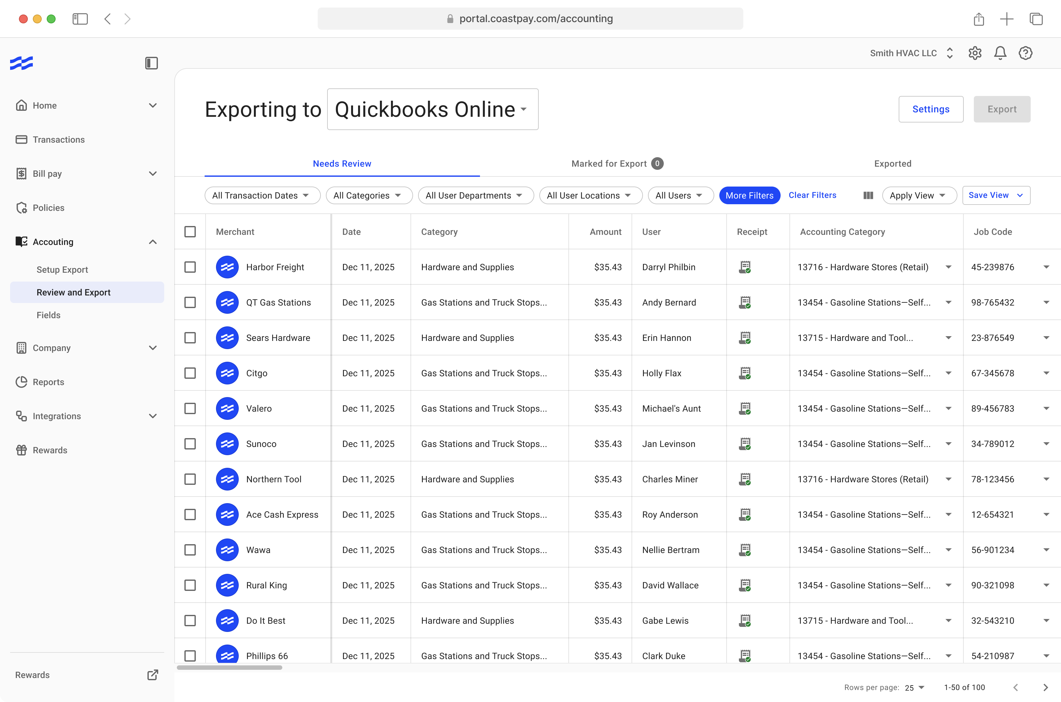Screen dimensions: 1061x702
Task: Check the Sears Hardware row checkbox
Action: tap(190, 337)
